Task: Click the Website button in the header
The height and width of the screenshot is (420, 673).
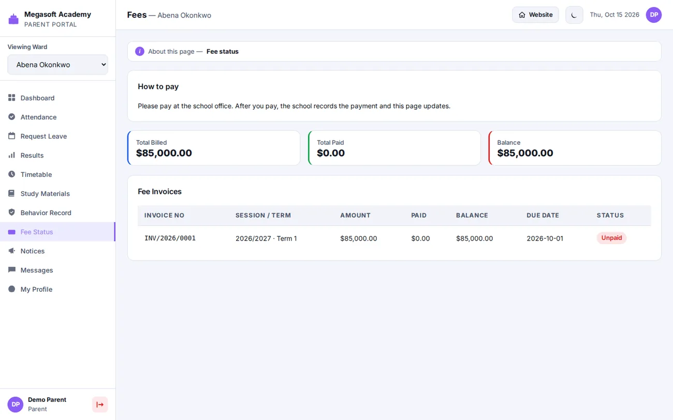Action: click(x=535, y=15)
